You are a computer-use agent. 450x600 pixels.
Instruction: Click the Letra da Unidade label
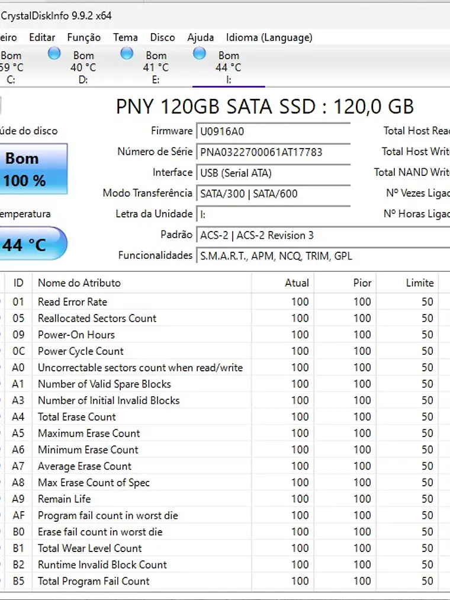click(x=154, y=214)
